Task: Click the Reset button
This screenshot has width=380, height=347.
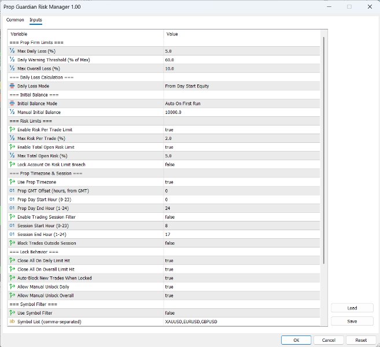Action: tap(361, 340)
